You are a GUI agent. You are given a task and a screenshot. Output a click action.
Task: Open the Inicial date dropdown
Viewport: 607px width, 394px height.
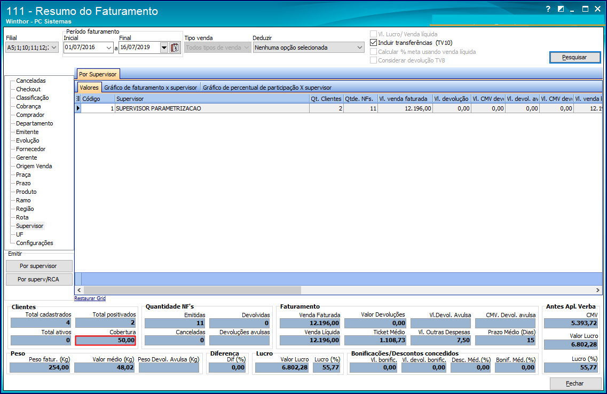109,48
